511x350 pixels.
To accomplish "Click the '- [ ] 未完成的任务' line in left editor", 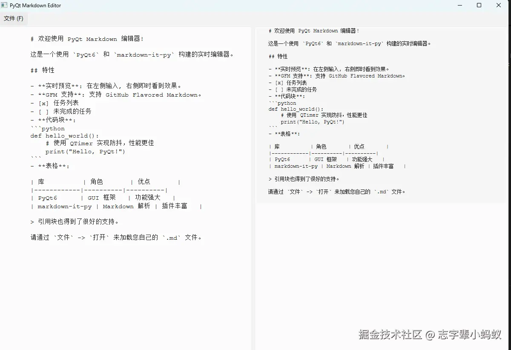I will coord(61,112).
